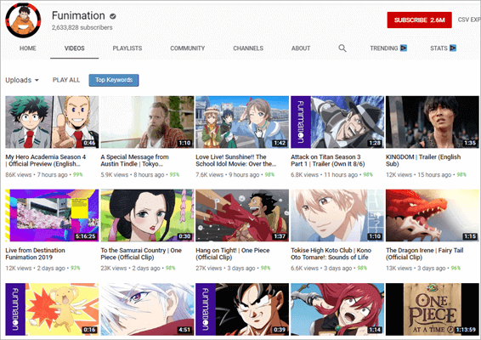The width and height of the screenshot is (481, 340).
Task: View the ABOUT tab
Action: point(301,48)
